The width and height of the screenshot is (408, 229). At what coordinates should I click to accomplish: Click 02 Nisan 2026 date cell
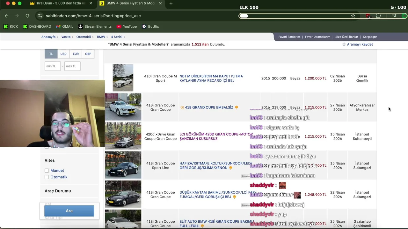tap(338, 78)
